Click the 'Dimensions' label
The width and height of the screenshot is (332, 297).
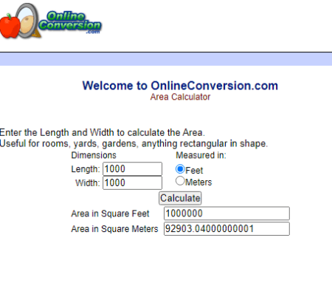click(94, 155)
